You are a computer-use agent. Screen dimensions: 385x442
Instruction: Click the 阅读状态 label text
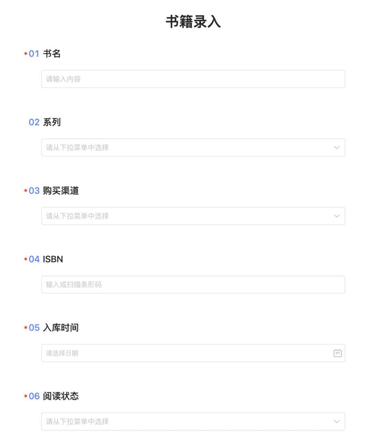[x=61, y=396]
